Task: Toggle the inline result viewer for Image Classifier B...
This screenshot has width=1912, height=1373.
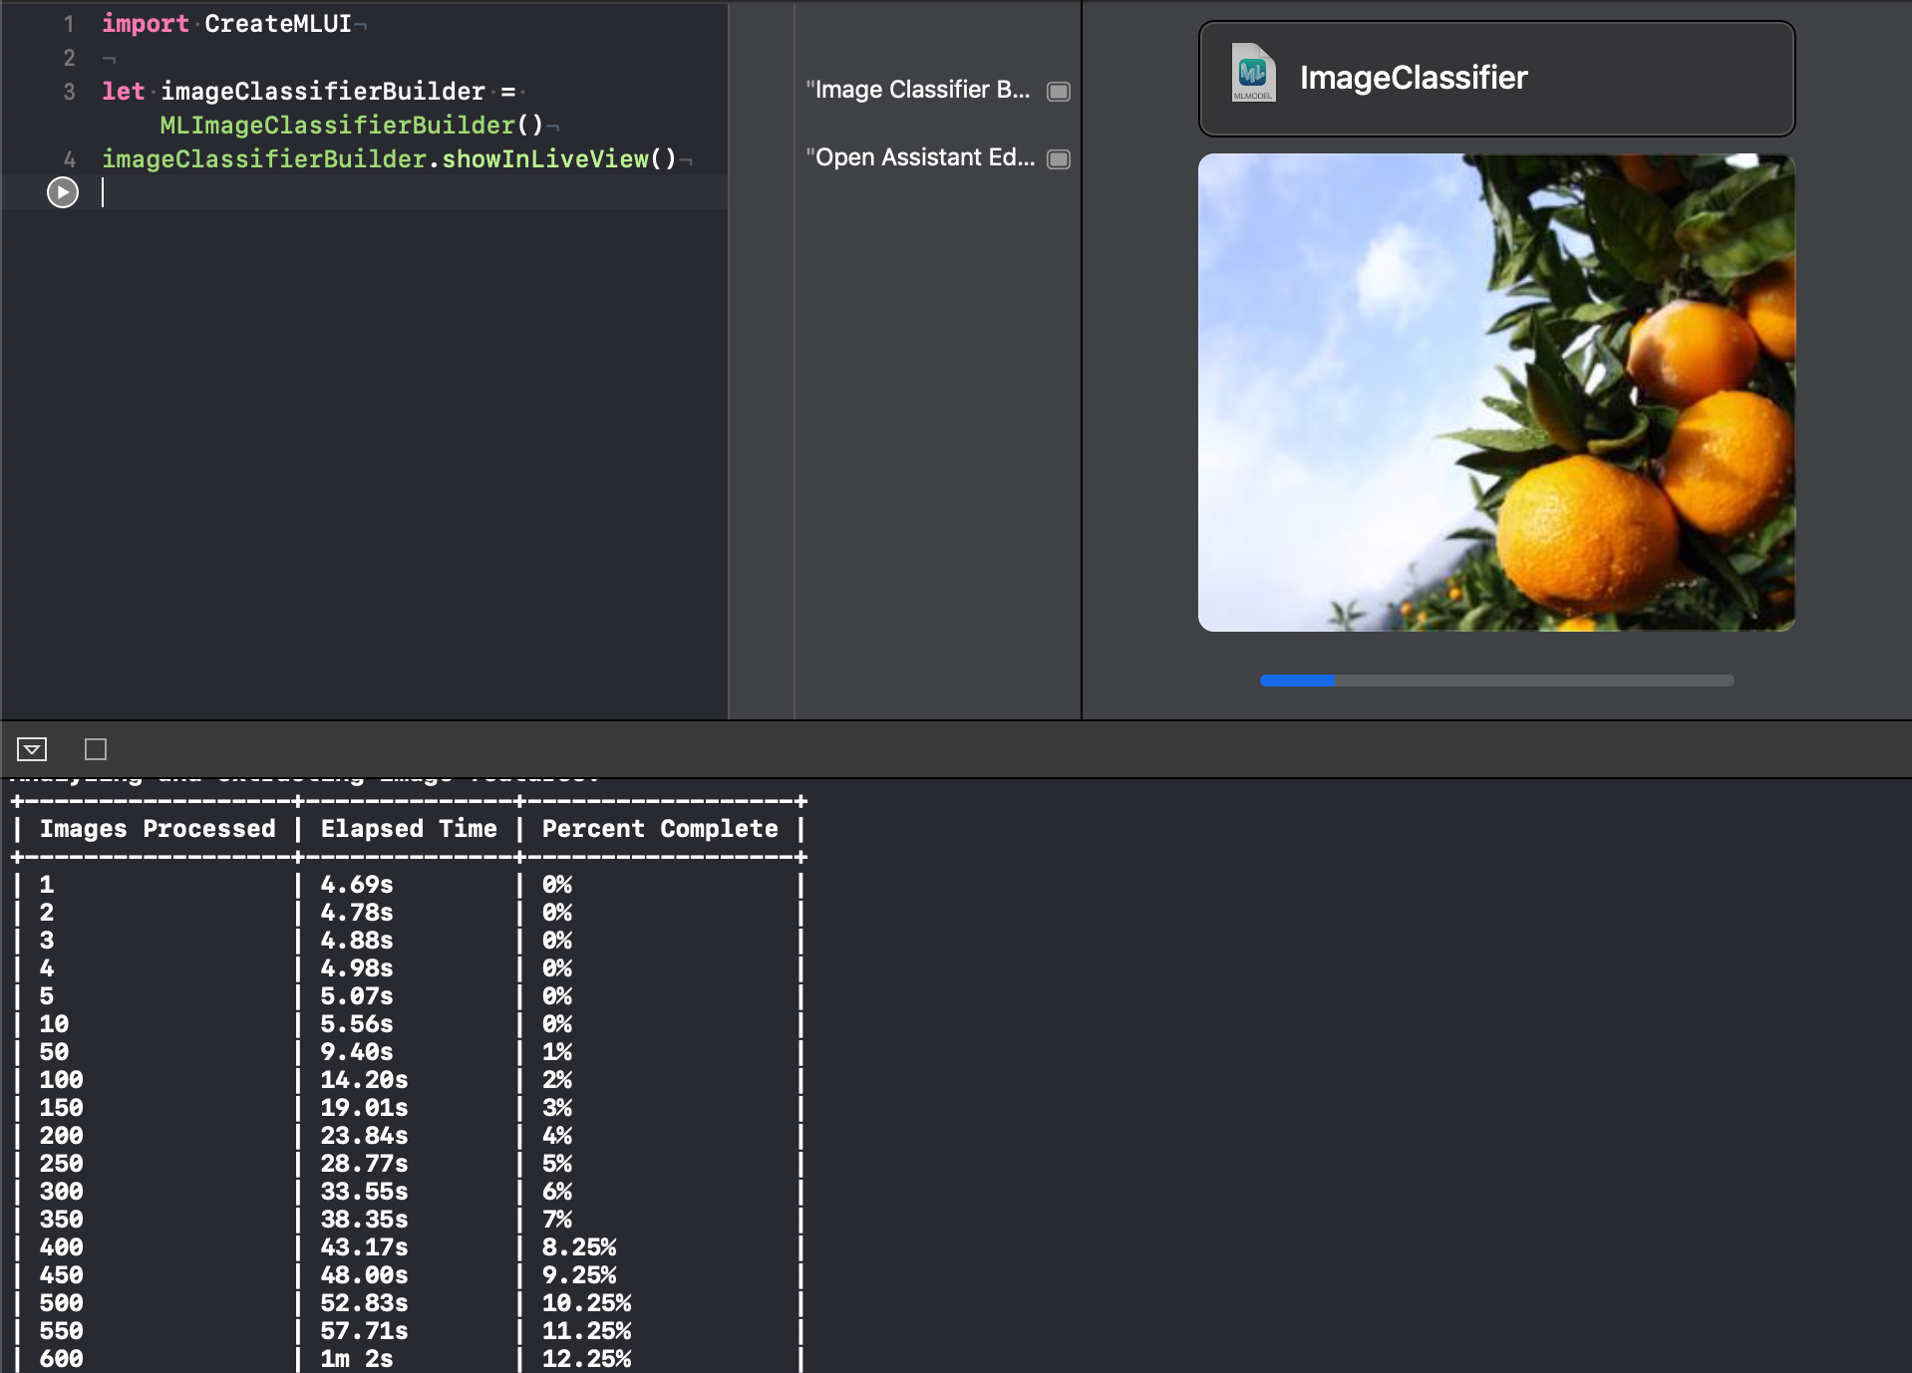Action: 1059,91
